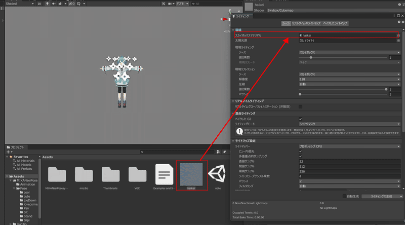The width and height of the screenshot is (405, 225).
Task: Click the search by type icon in Project
Action: pos(218,152)
